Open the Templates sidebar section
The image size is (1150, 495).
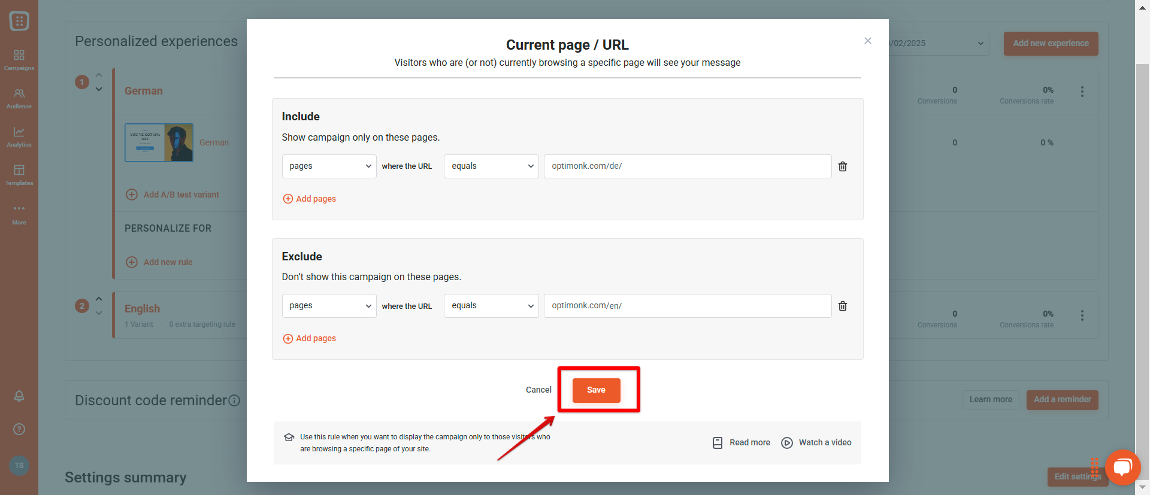pyautogui.click(x=19, y=175)
